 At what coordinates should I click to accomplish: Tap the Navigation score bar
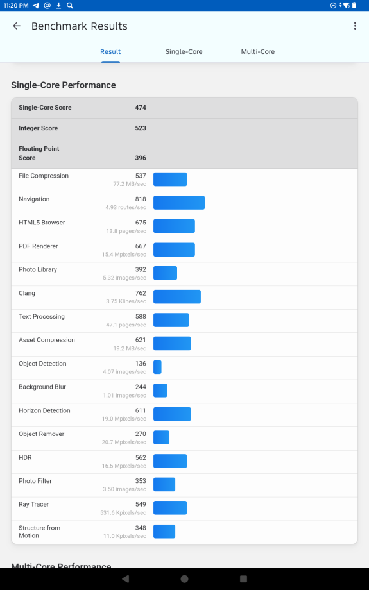pyautogui.click(x=179, y=203)
